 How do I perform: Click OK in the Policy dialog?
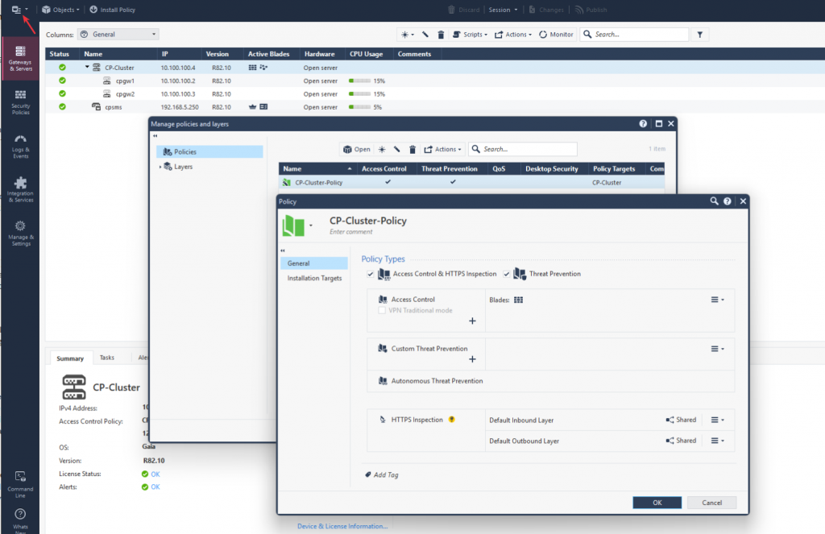(657, 503)
